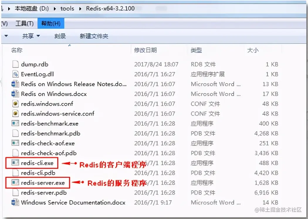This screenshot has height=219, width=308.
Task: Select the redis-server.exe file name
Action: (x=43, y=183)
